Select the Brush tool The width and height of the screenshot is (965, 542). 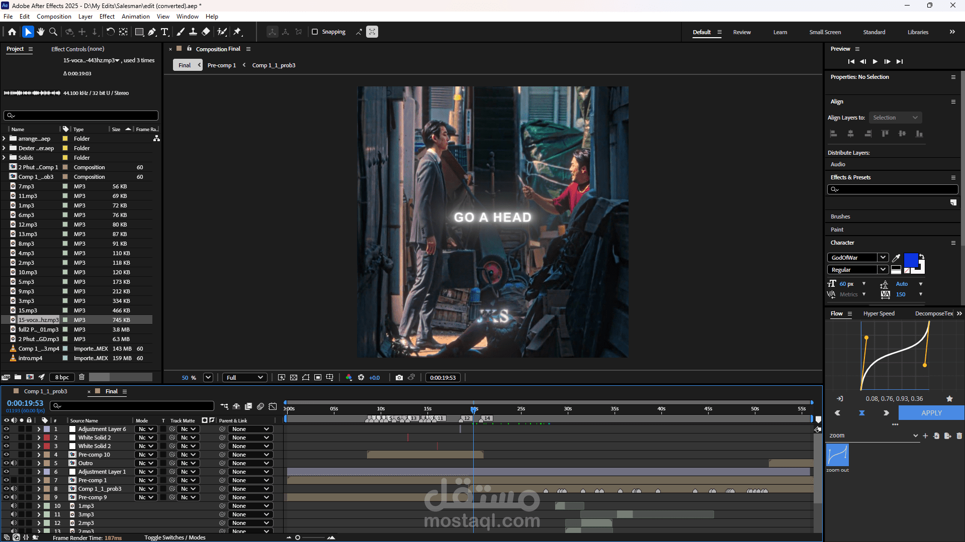tap(181, 32)
